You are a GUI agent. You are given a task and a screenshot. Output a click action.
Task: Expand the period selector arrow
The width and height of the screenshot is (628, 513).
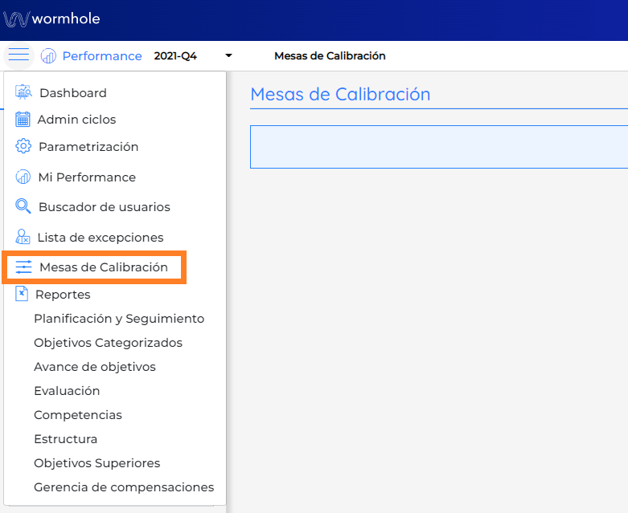[x=228, y=56]
